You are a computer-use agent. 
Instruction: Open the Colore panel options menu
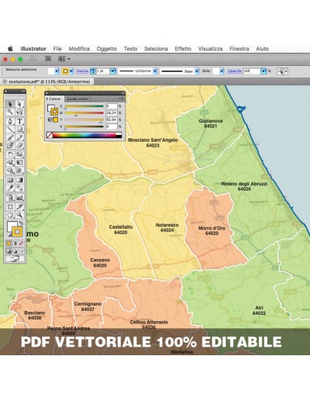pos(122,99)
